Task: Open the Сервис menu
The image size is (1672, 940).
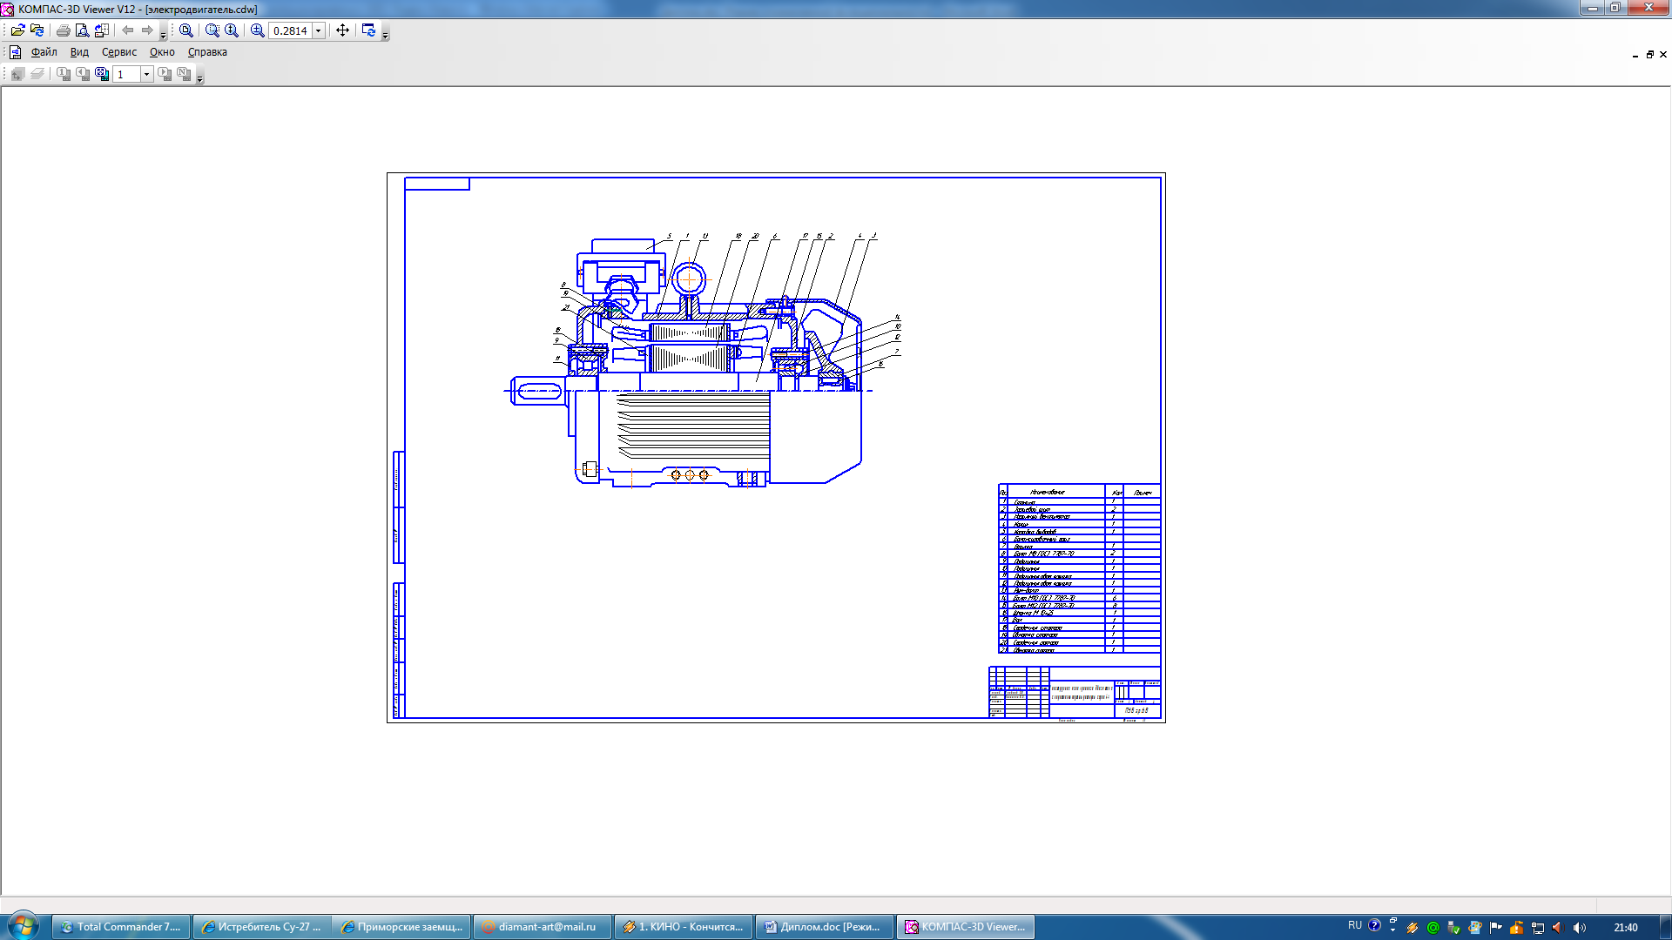Action: (119, 52)
